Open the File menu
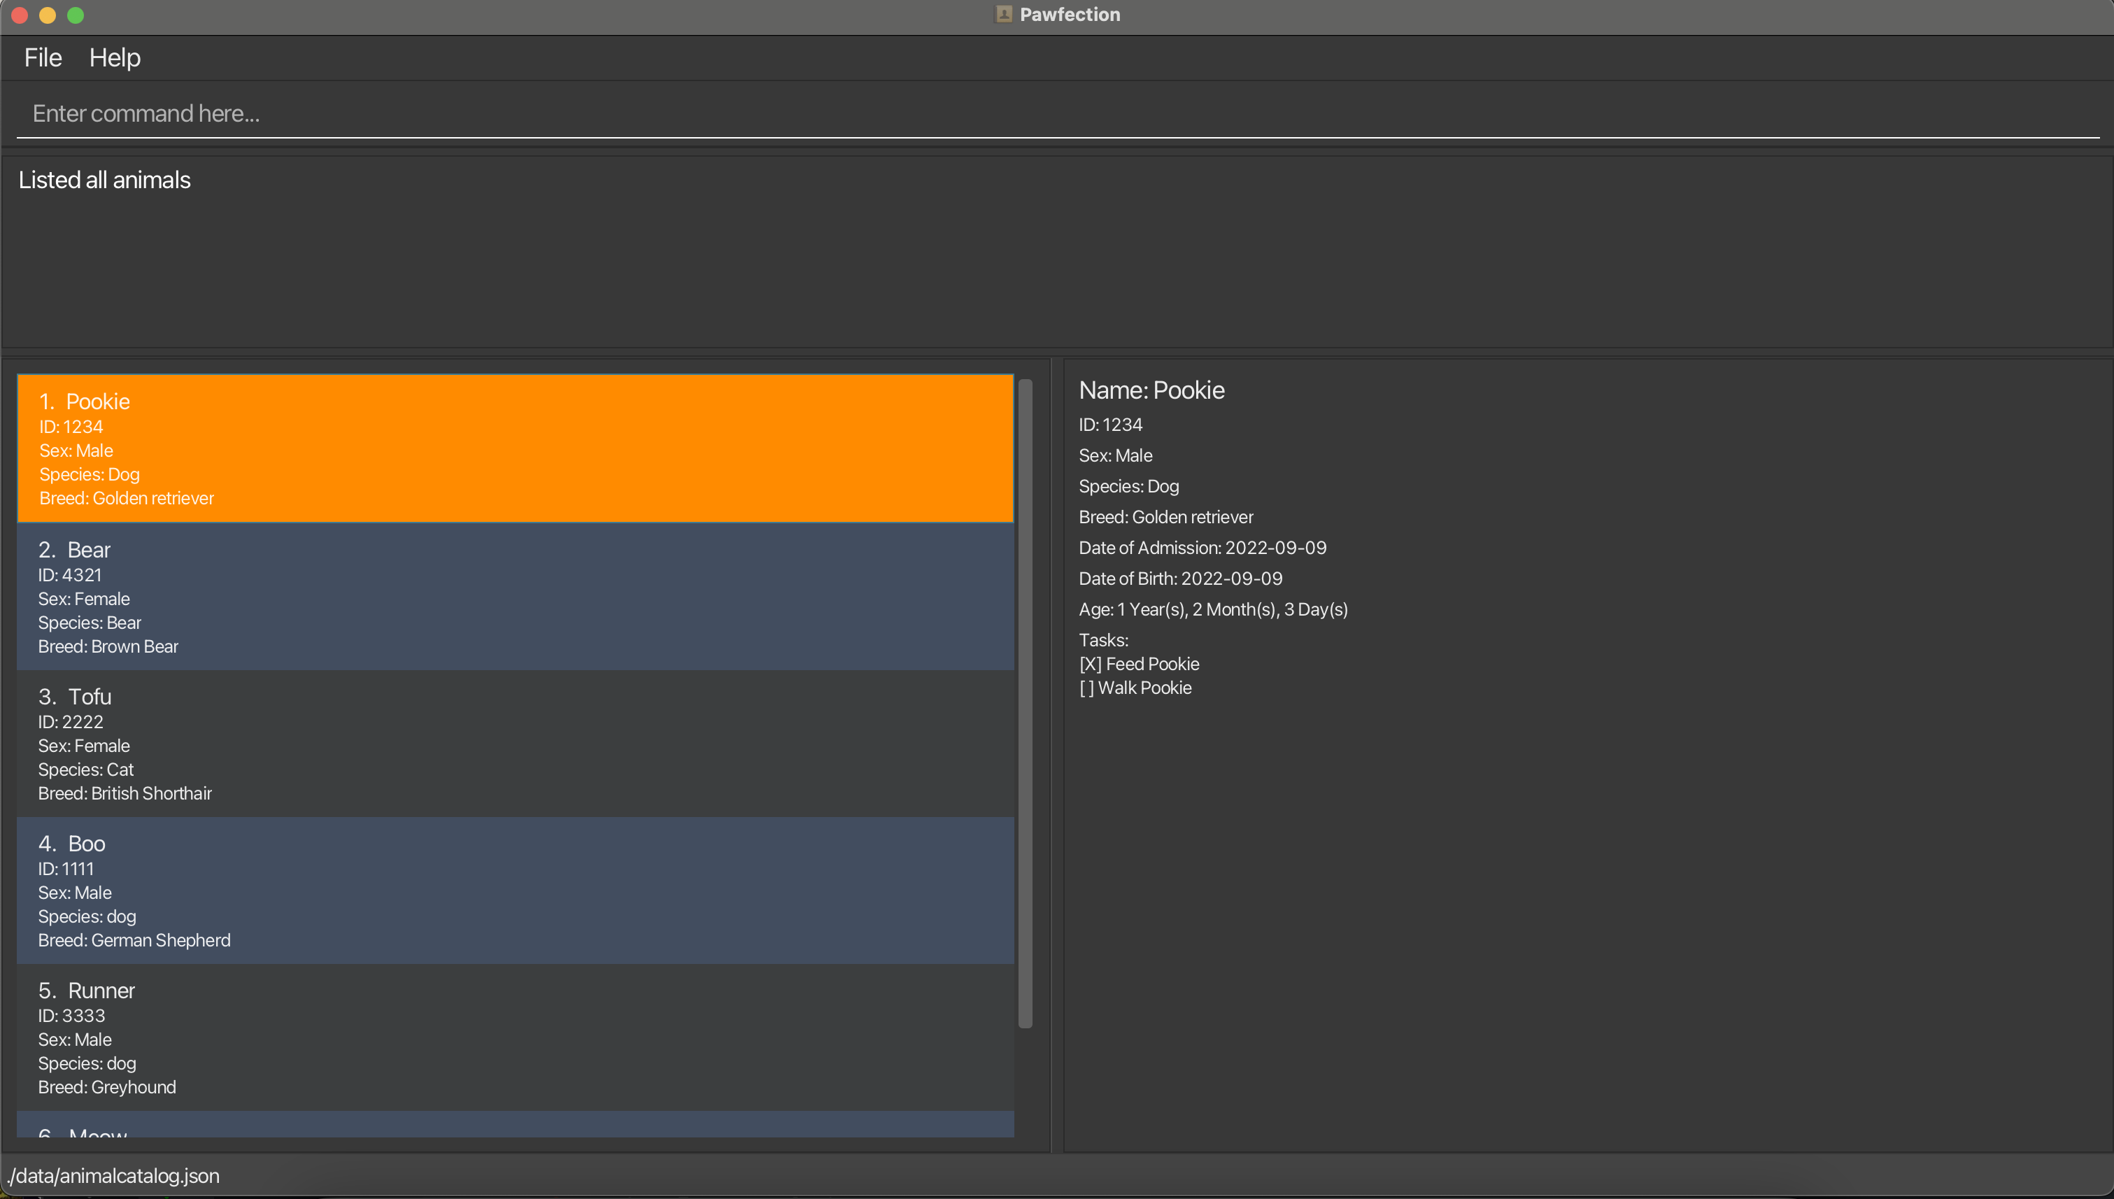 click(43, 57)
